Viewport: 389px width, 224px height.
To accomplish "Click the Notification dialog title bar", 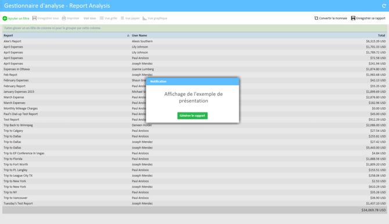I will pos(193,81).
